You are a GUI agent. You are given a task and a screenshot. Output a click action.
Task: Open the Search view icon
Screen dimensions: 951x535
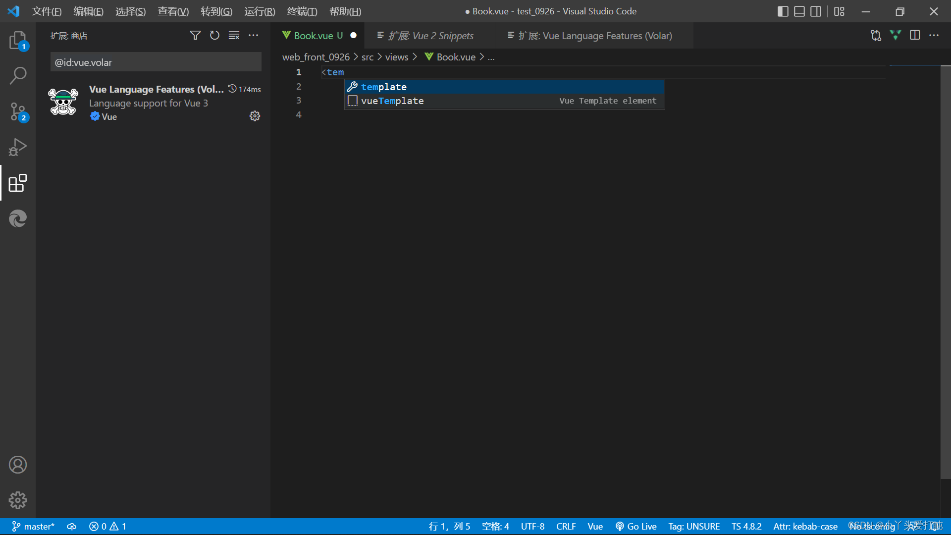click(18, 76)
